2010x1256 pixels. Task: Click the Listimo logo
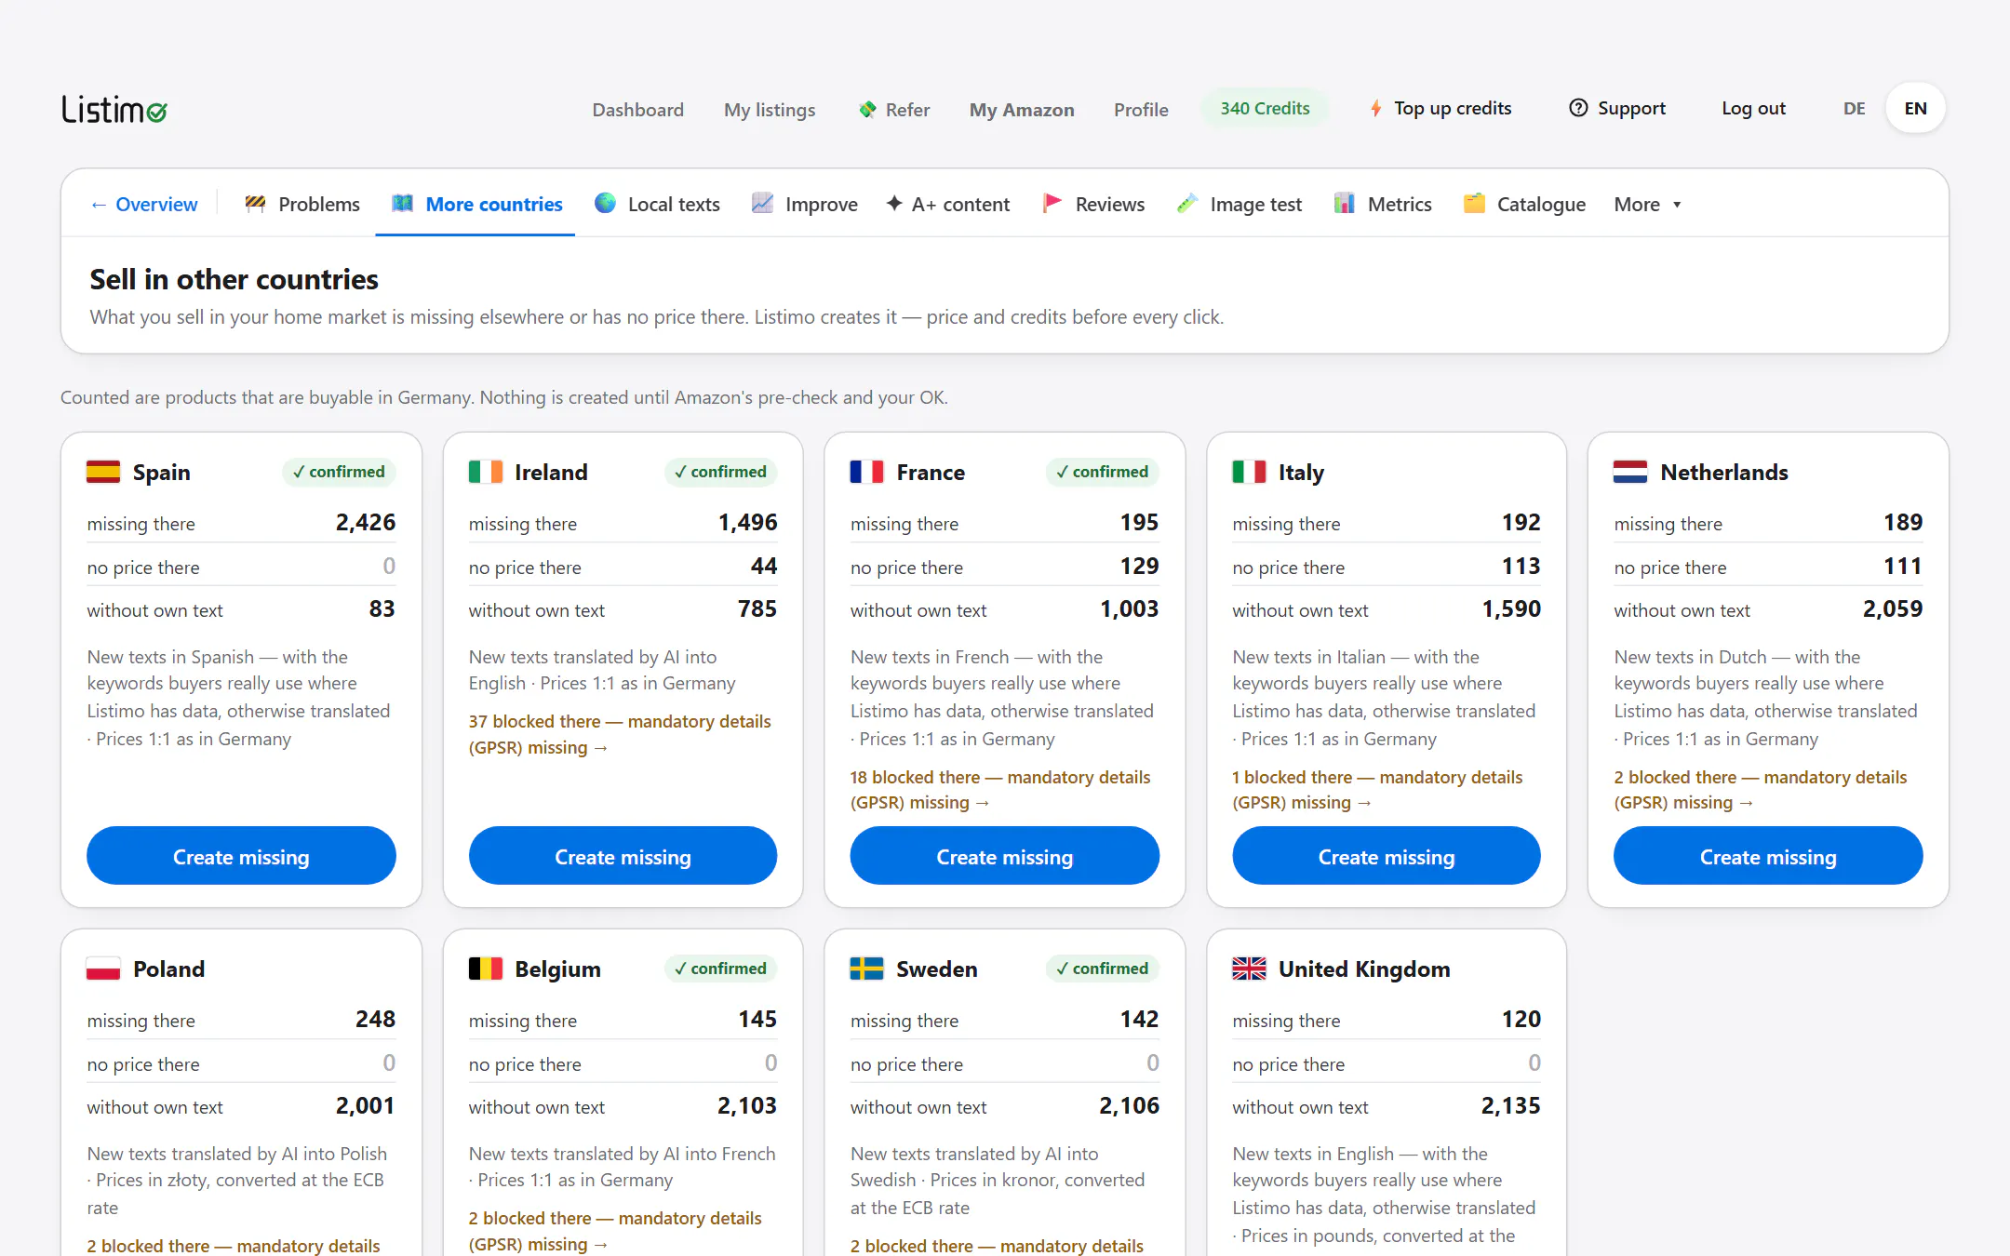114,110
